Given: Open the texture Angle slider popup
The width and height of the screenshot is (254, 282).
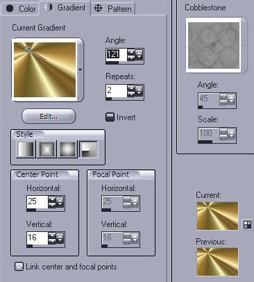Looking at the screenshot, I should 231,99.
